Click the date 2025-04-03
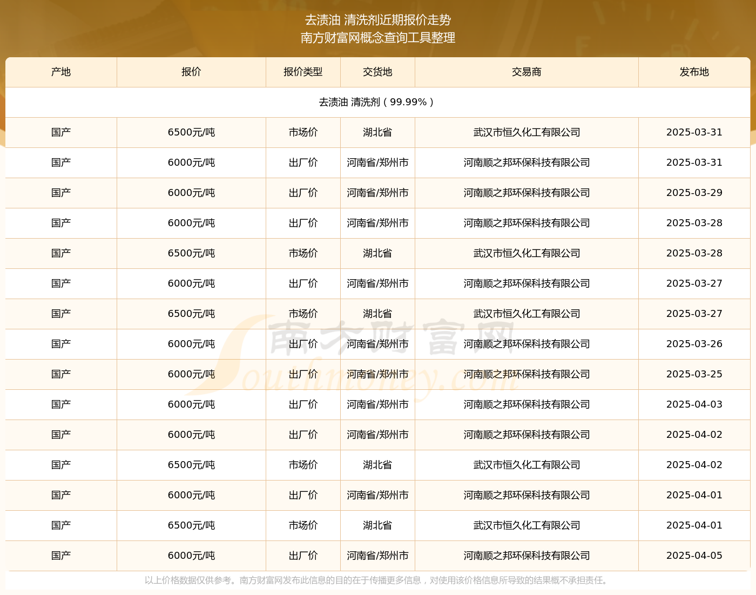This screenshot has width=756, height=595. 694,404
